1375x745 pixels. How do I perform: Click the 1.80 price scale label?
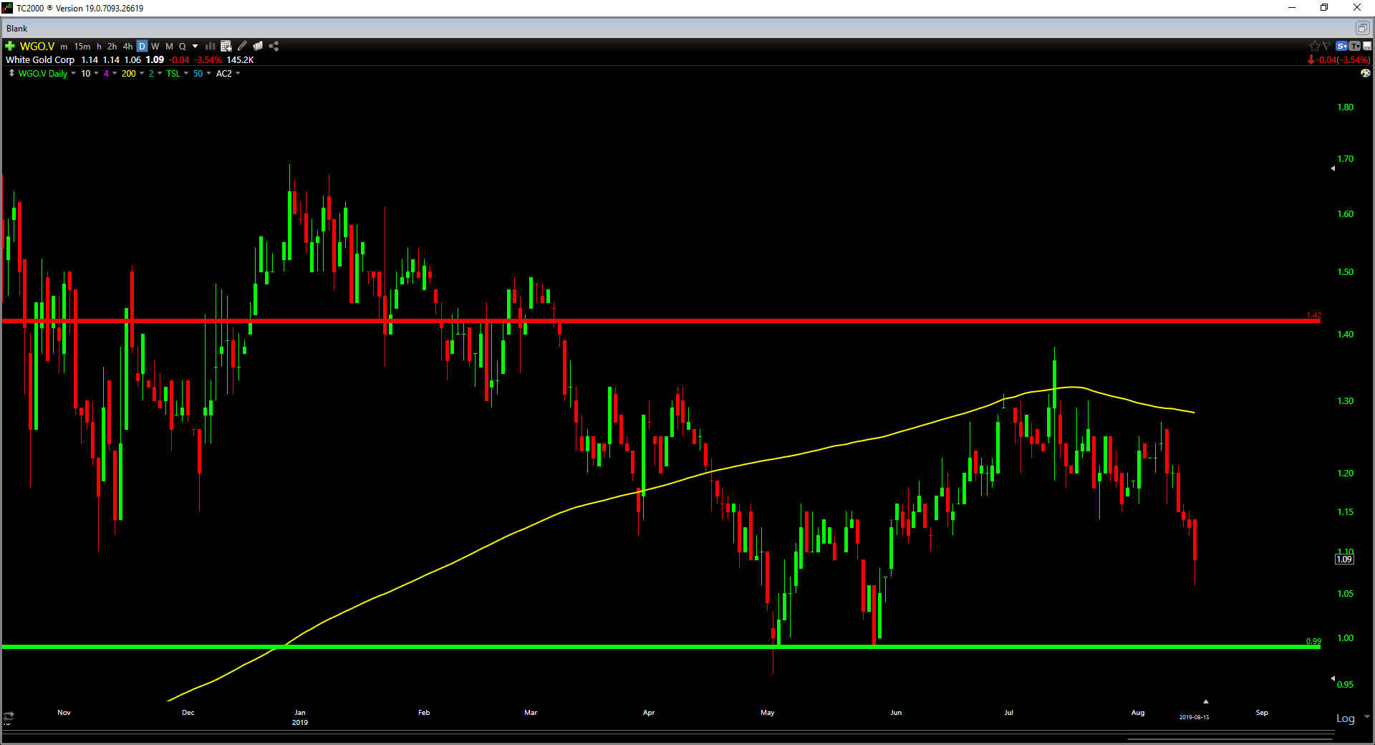1345,107
